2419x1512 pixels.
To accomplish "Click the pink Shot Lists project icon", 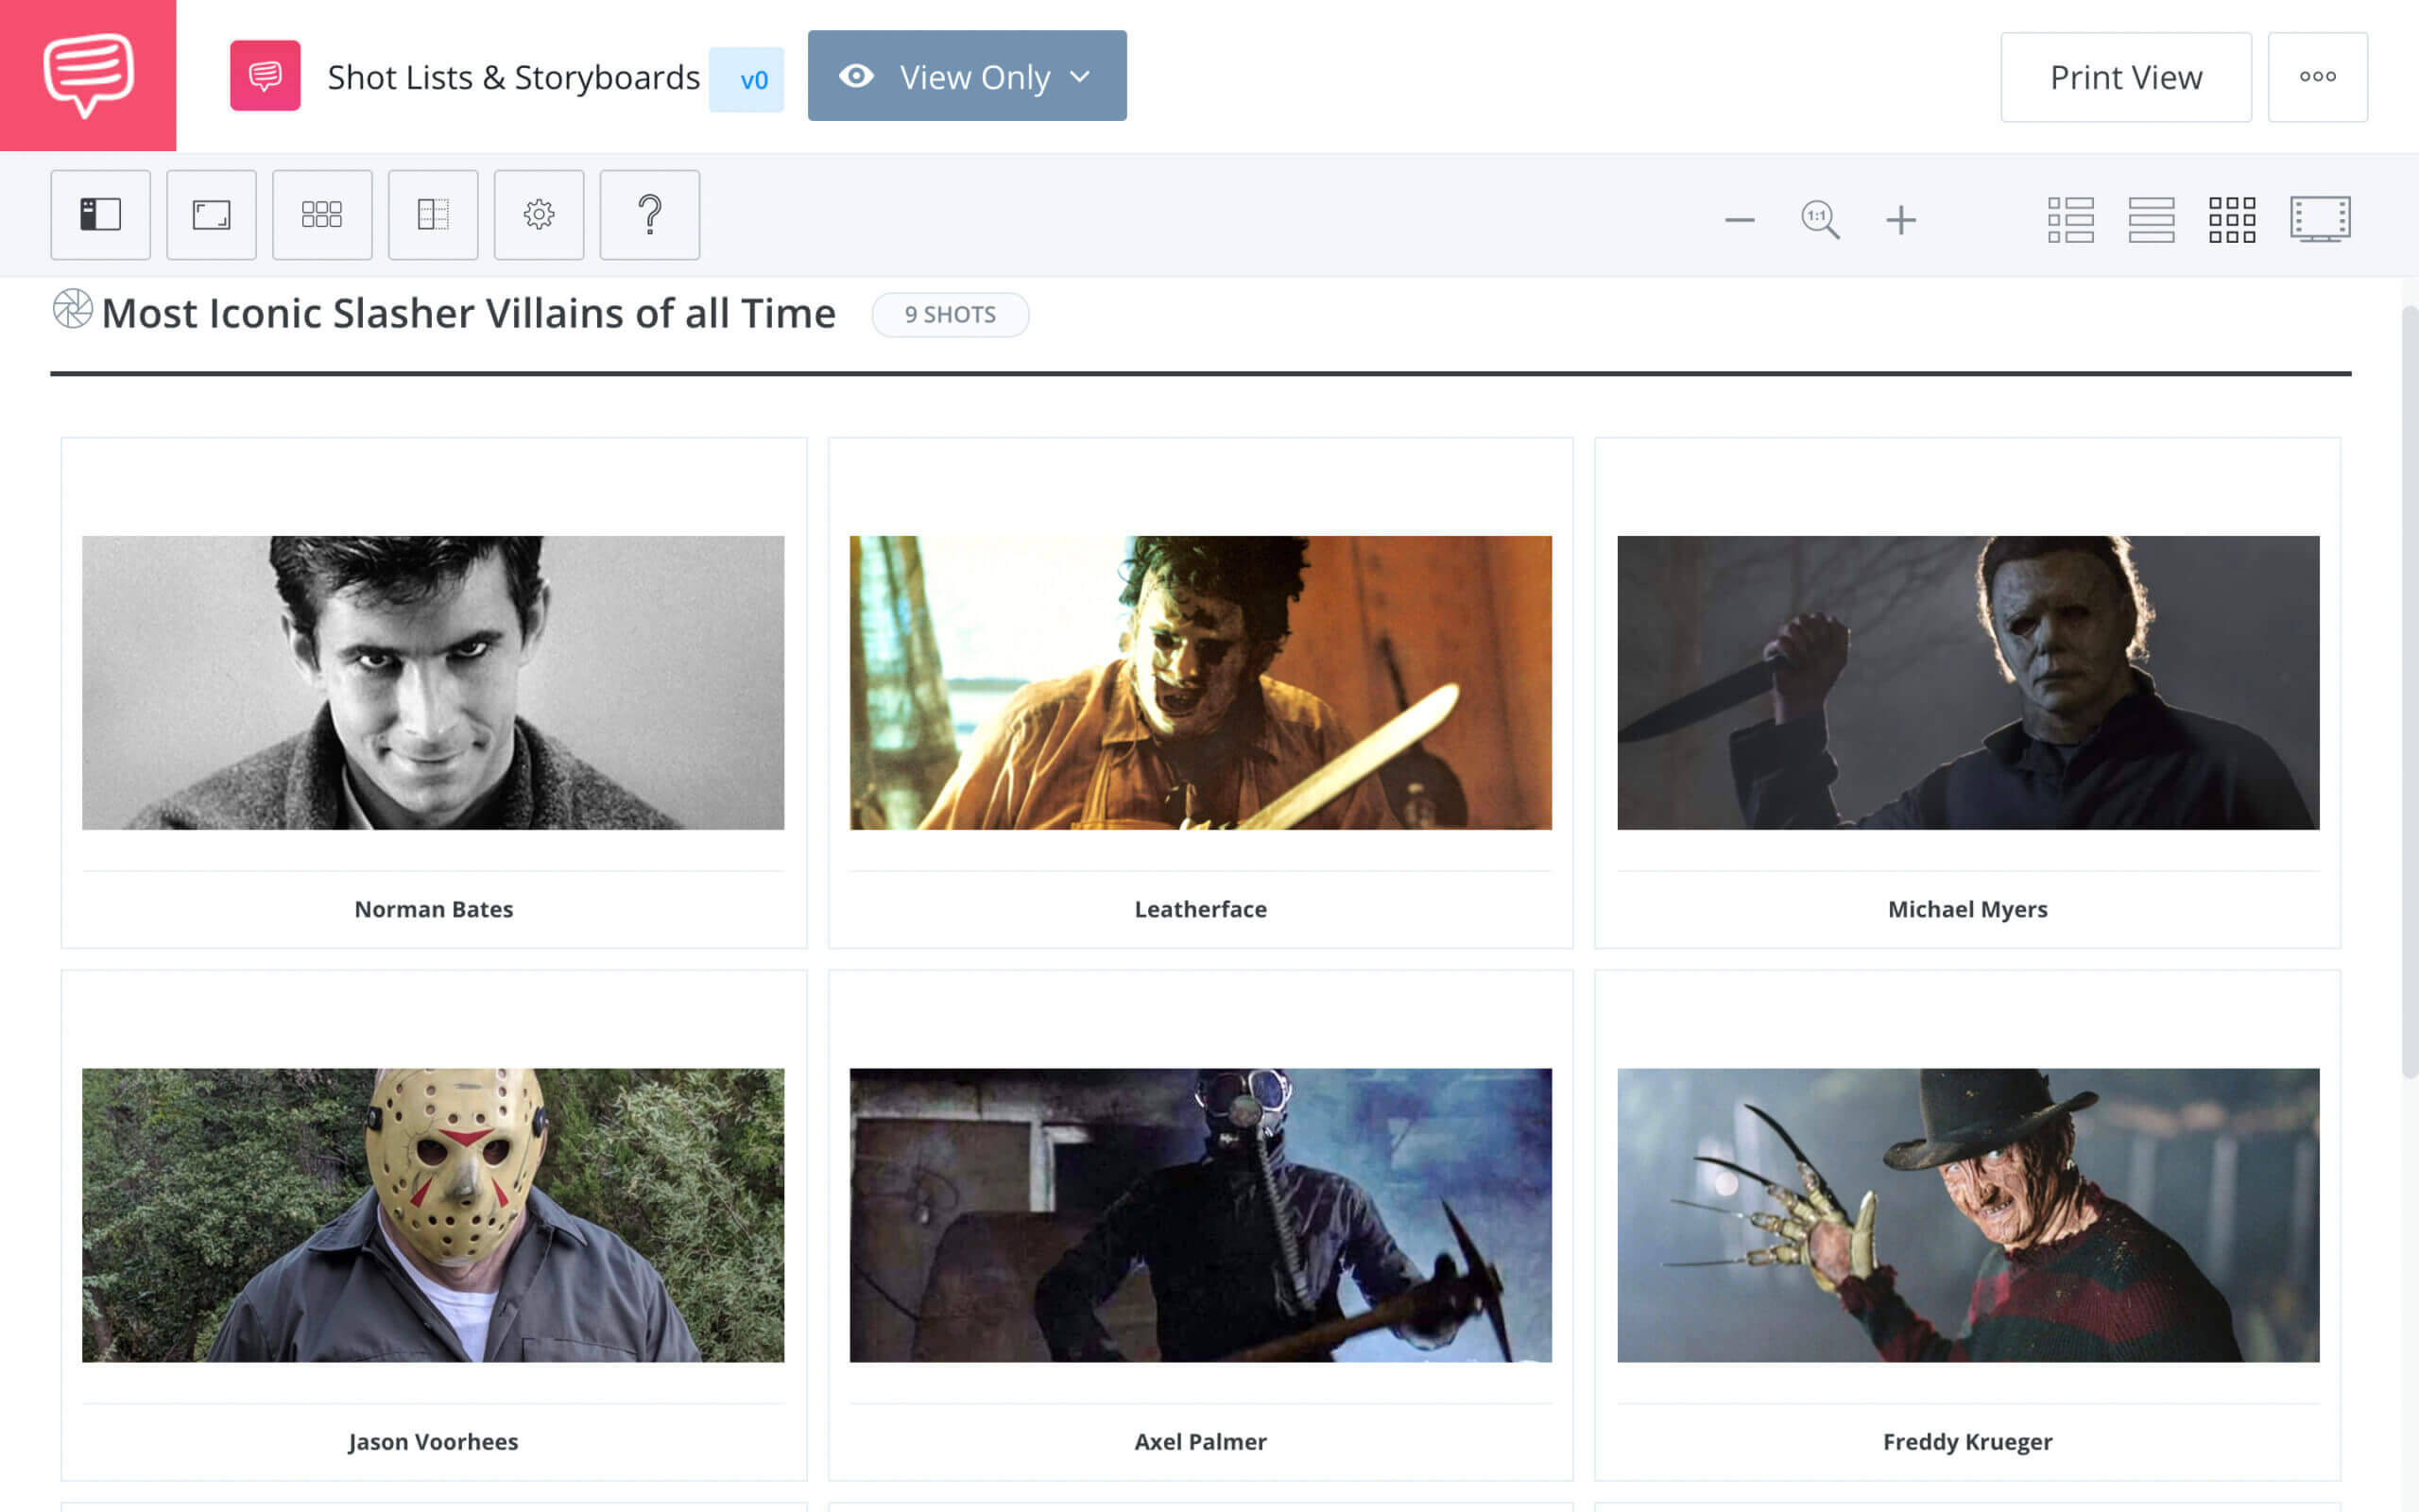I will pyautogui.click(x=265, y=76).
